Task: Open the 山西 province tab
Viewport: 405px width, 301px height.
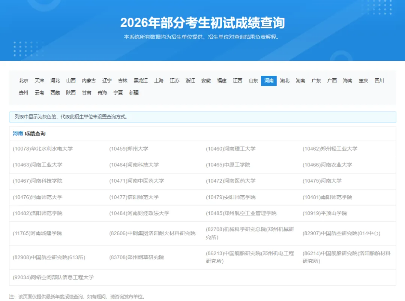Action: tap(71, 81)
